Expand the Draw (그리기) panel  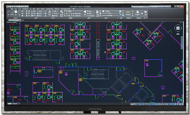pos(16,18)
